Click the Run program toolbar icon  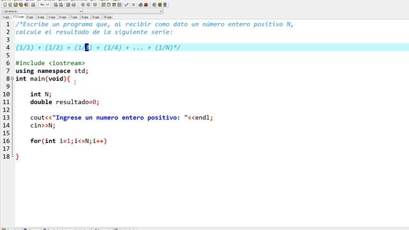pos(109,4)
